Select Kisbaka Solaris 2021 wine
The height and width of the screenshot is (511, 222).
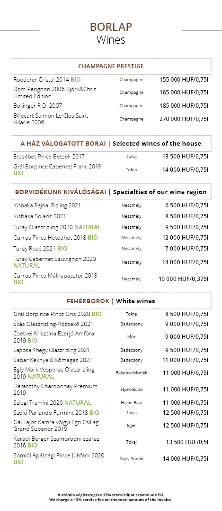pos(40,216)
